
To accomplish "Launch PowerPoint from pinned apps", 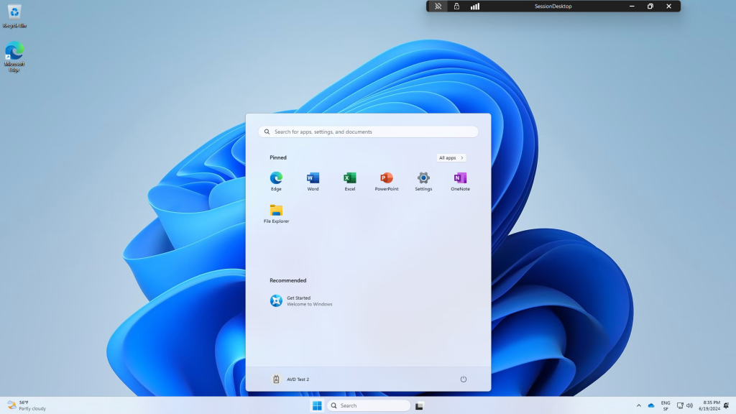I will click(x=386, y=181).
